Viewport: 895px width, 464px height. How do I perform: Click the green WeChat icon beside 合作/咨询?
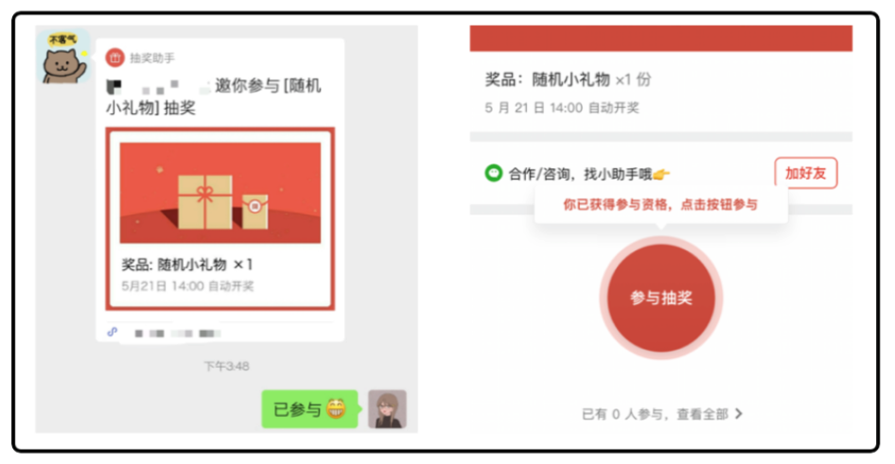(493, 173)
